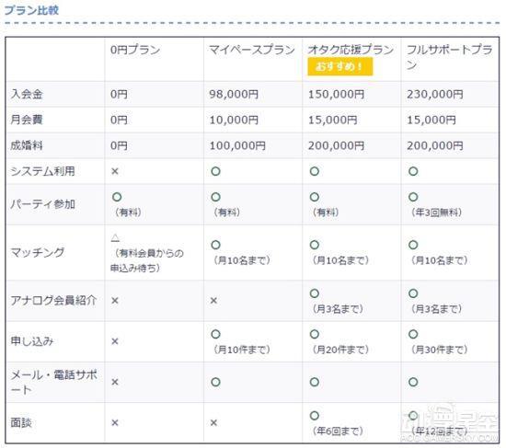This screenshot has width=506, height=448.
Task: Select the 0円プラン column header
Action: 135,50
